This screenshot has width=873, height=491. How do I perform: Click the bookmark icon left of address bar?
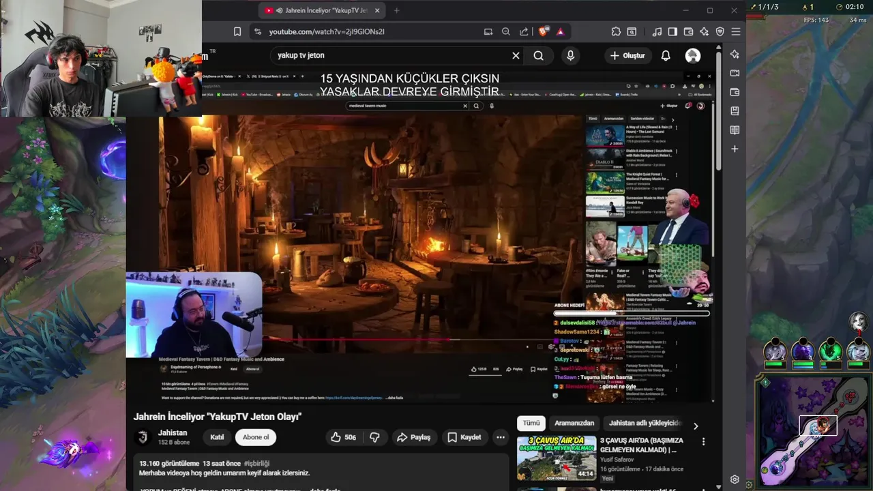tap(237, 31)
